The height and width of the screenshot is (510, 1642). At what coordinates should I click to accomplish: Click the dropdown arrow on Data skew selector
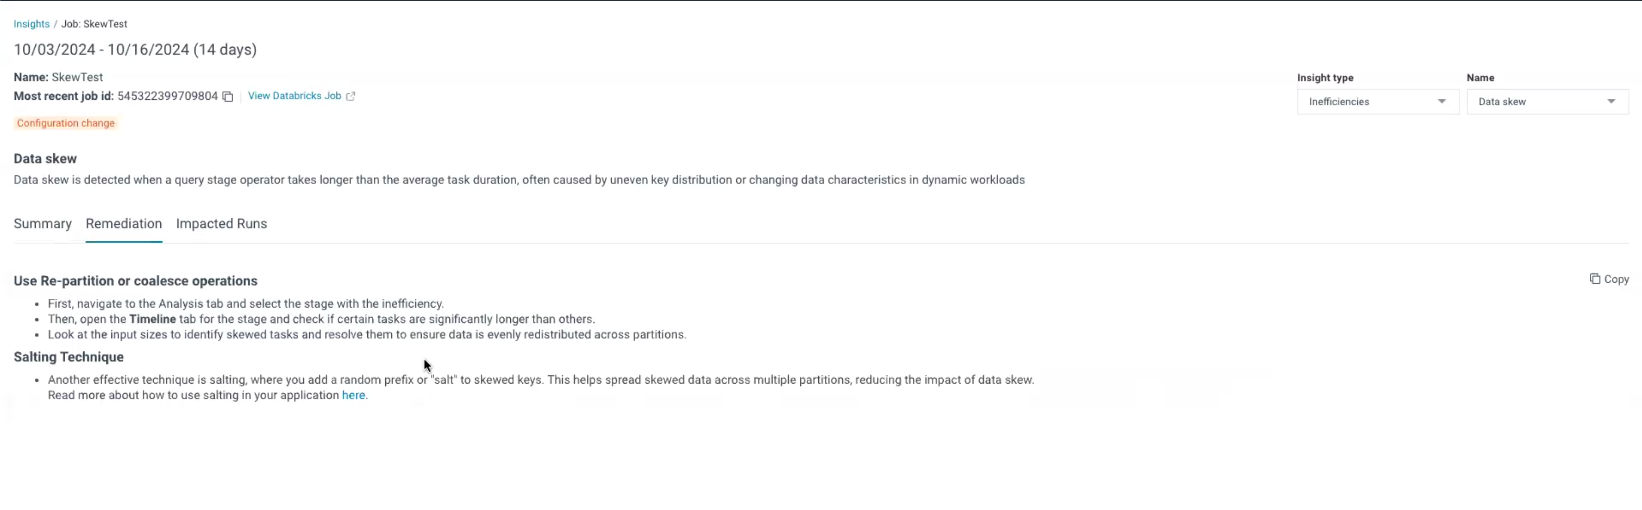click(x=1612, y=101)
